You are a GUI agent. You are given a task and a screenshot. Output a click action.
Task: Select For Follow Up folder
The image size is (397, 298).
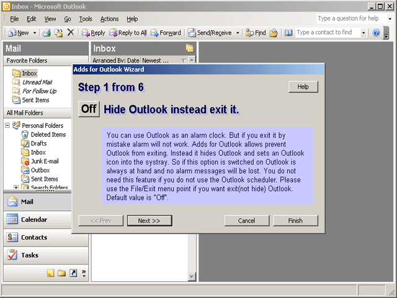(x=35, y=91)
